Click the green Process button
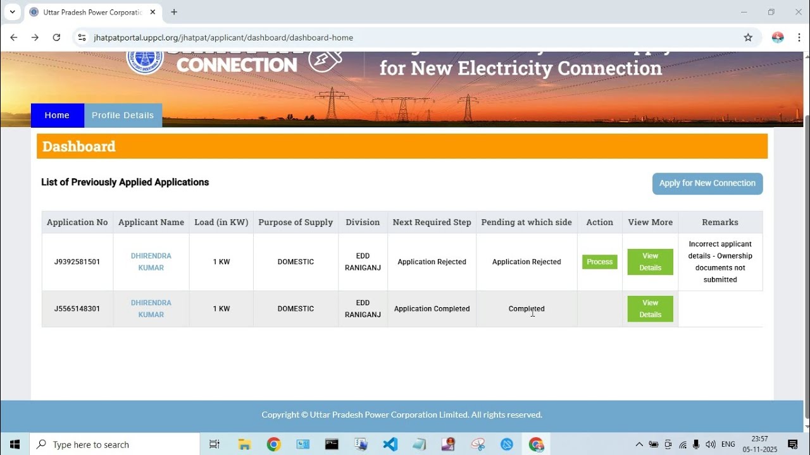 (599, 262)
